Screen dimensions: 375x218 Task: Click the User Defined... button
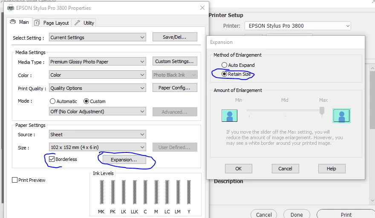175,147
